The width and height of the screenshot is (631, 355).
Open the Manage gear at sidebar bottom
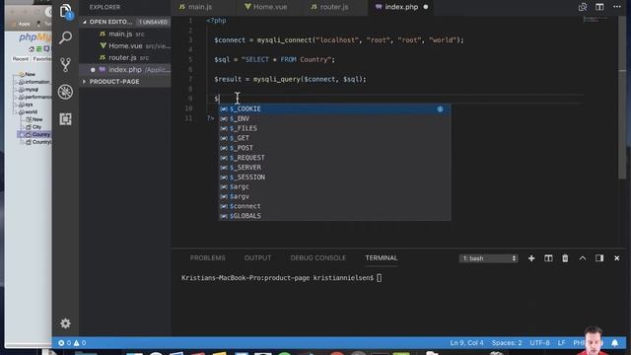65,323
